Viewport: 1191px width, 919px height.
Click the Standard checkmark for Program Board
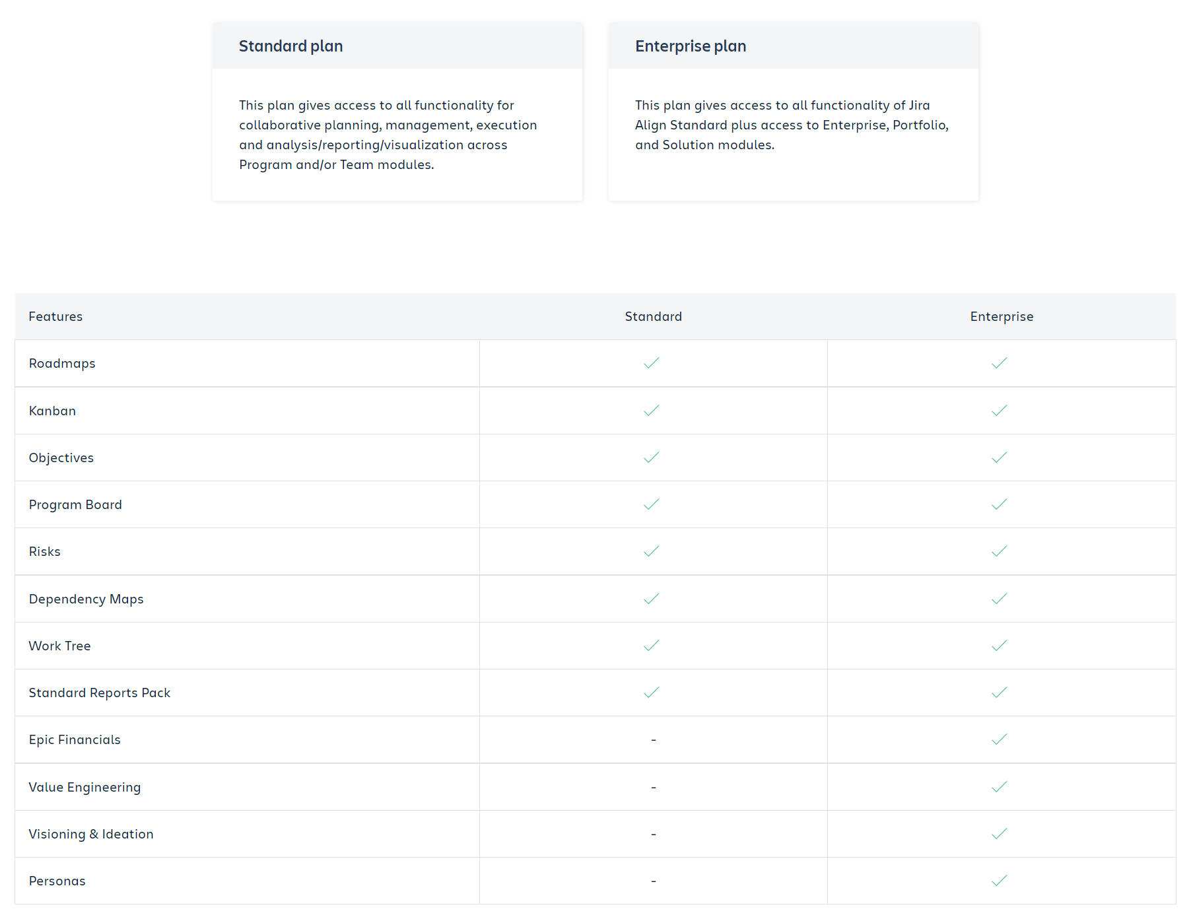click(652, 504)
